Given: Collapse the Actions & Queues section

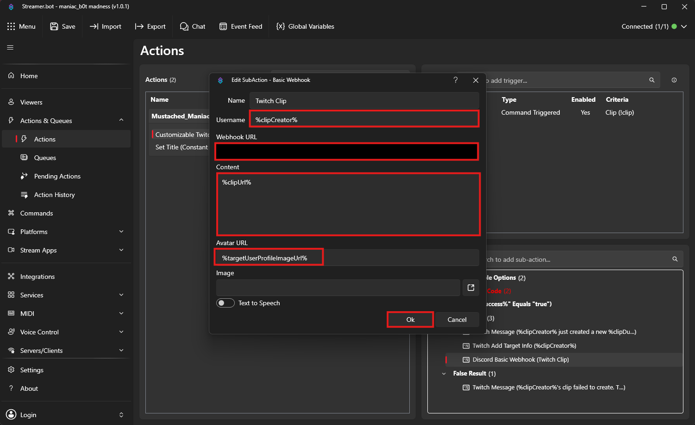Looking at the screenshot, I should tap(121, 120).
